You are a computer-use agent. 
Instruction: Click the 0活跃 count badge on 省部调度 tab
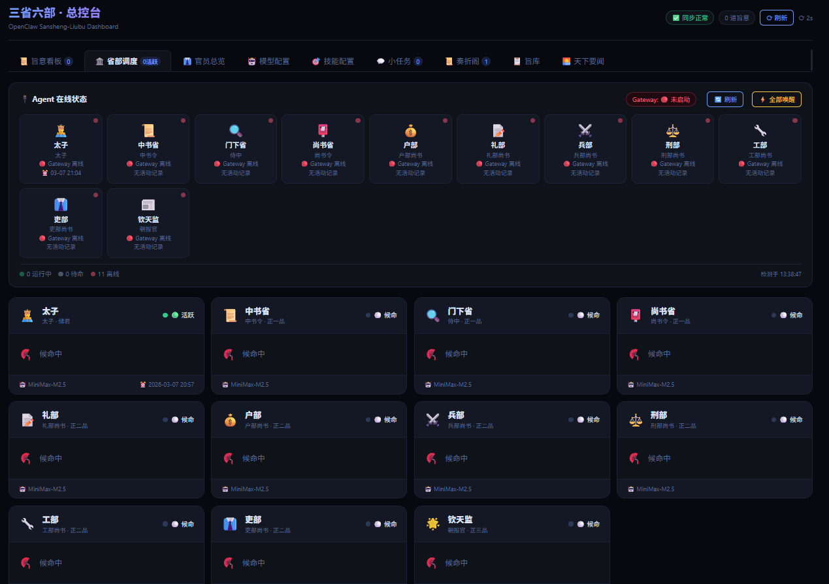pos(151,61)
